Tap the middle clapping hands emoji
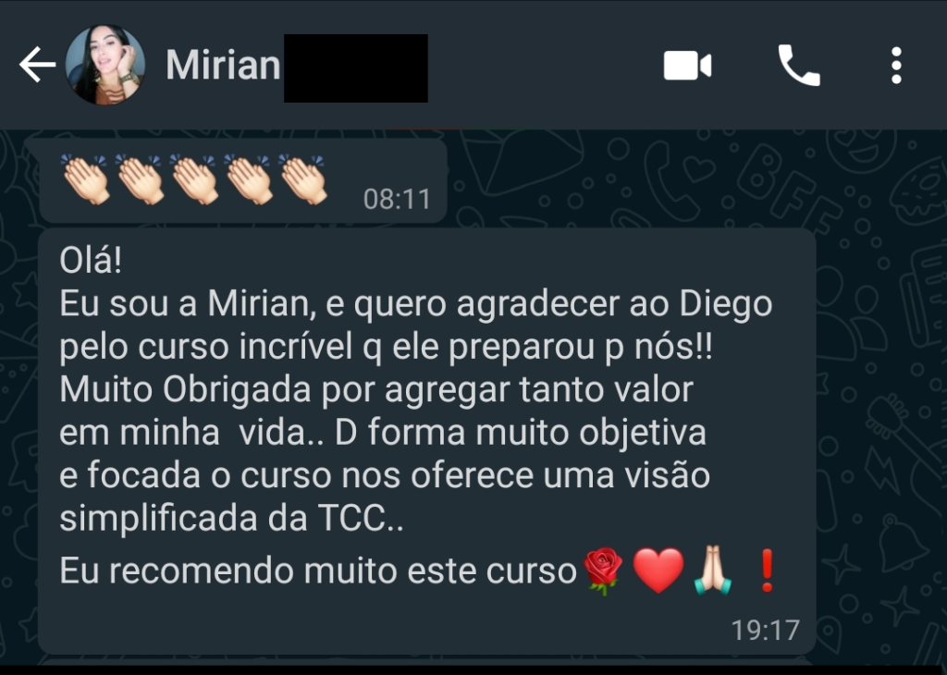Viewport: 947px width, 675px height. point(194,179)
